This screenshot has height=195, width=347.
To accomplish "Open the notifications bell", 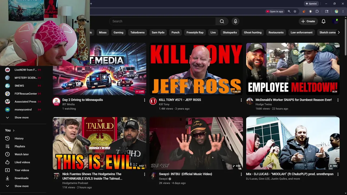I will (323, 21).
